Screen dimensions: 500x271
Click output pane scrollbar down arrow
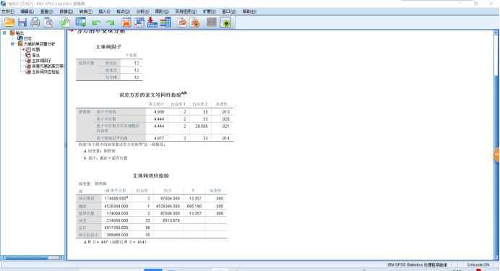(x=496, y=257)
